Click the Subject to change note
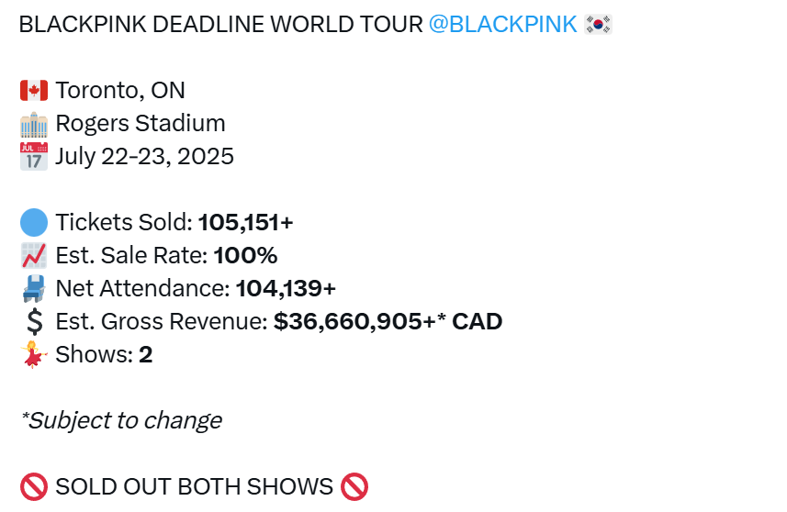This screenshot has width=787, height=512. pos(121,421)
